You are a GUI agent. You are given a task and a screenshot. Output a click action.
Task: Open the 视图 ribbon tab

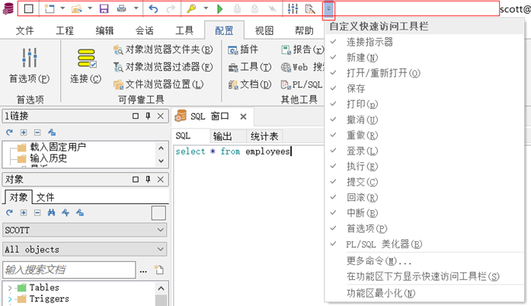(x=264, y=30)
